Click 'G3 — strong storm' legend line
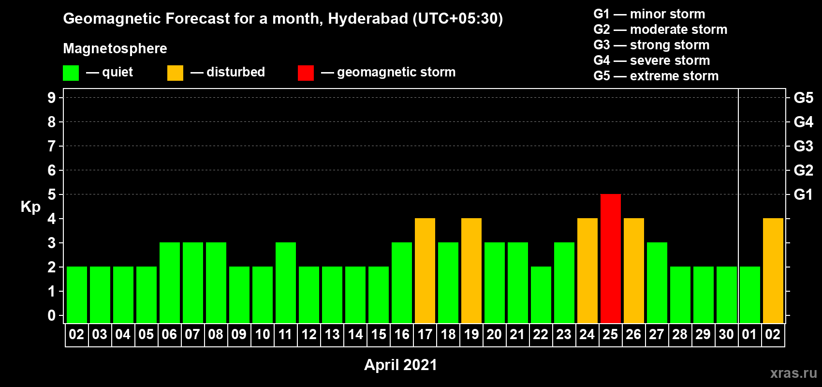This screenshot has width=822, height=387. coord(651,45)
